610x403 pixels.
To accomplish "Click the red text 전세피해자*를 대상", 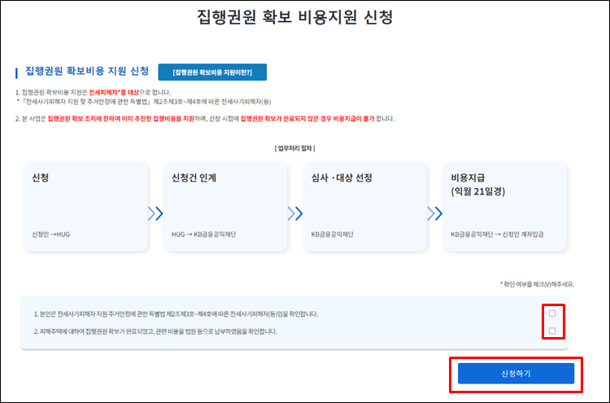I will 114,92.
